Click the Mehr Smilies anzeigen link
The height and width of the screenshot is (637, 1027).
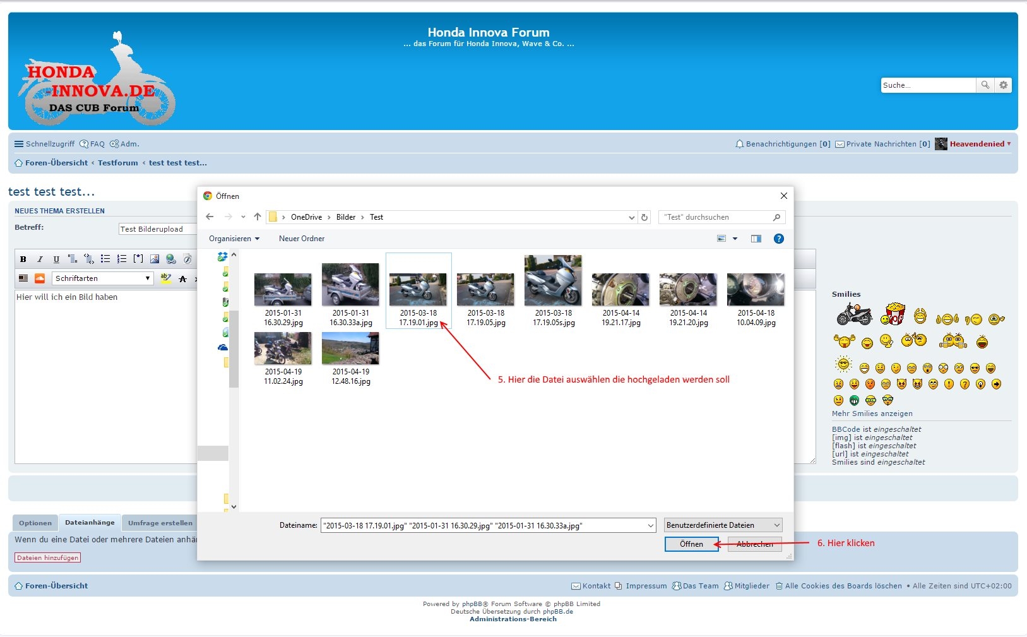point(872,414)
